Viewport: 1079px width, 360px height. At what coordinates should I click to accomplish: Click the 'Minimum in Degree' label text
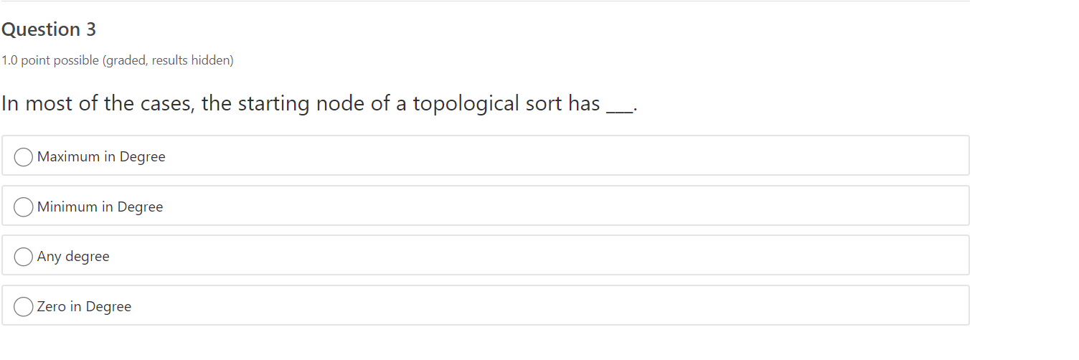[x=100, y=207]
